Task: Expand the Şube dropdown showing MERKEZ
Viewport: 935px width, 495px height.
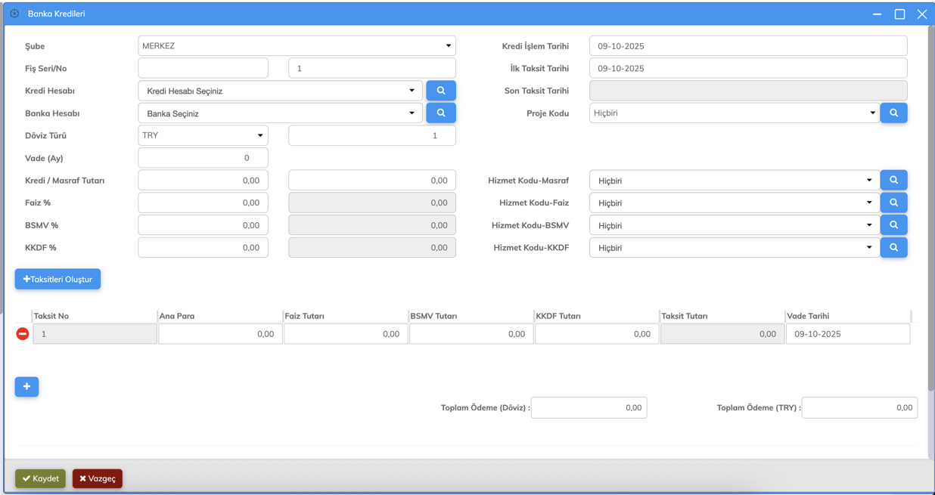Action: pyautogui.click(x=297, y=46)
